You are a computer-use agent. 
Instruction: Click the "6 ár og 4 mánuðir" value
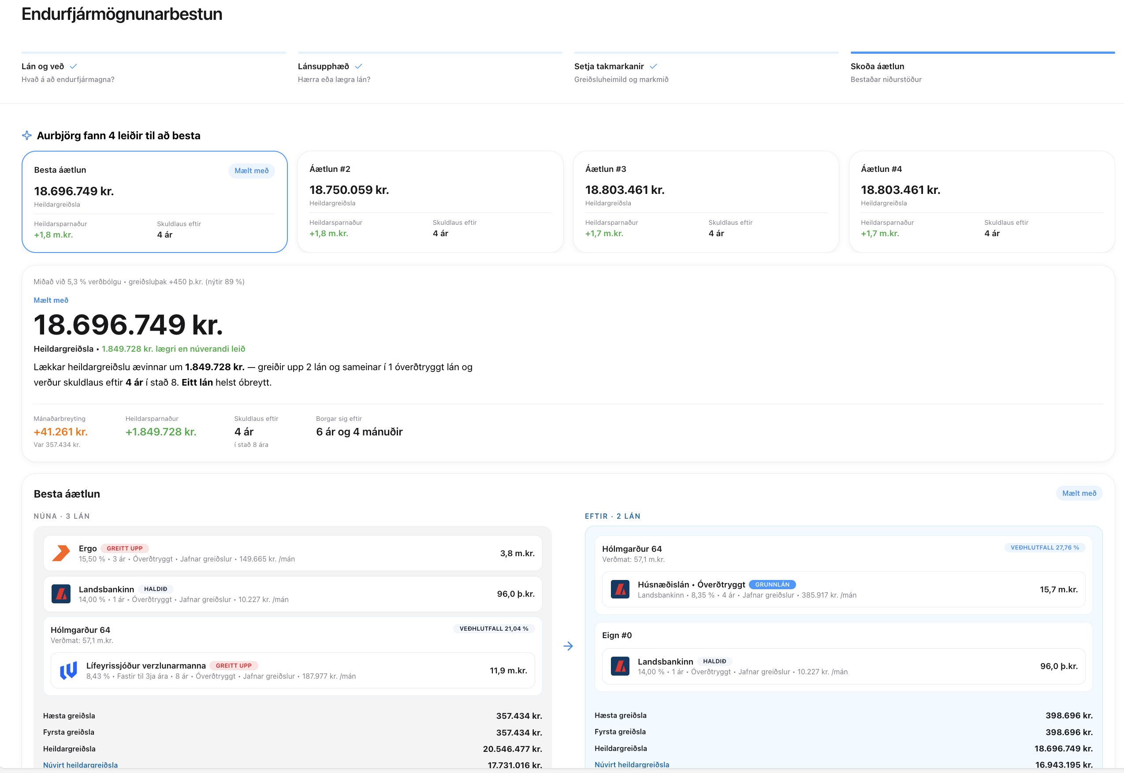(359, 432)
